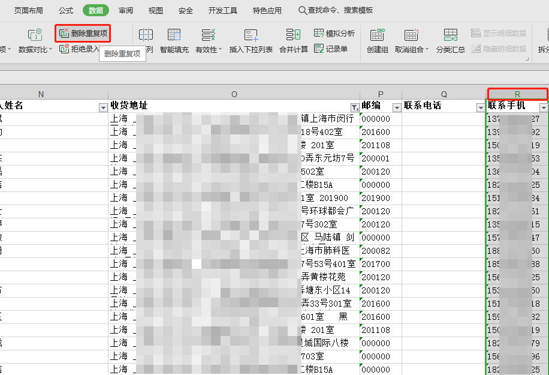Click the 插入下拉列表 icon
The width and height of the screenshot is (549, 375).
pos(251,35)
